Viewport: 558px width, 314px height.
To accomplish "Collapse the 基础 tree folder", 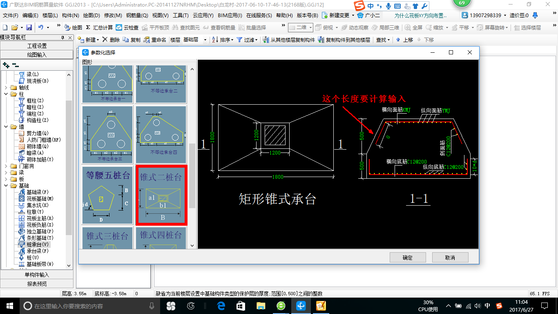I will click(x=6, y=186).
